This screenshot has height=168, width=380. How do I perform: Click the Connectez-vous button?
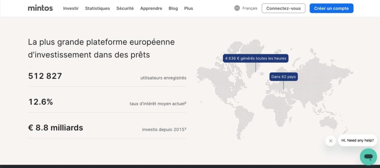tap(284, 8)
